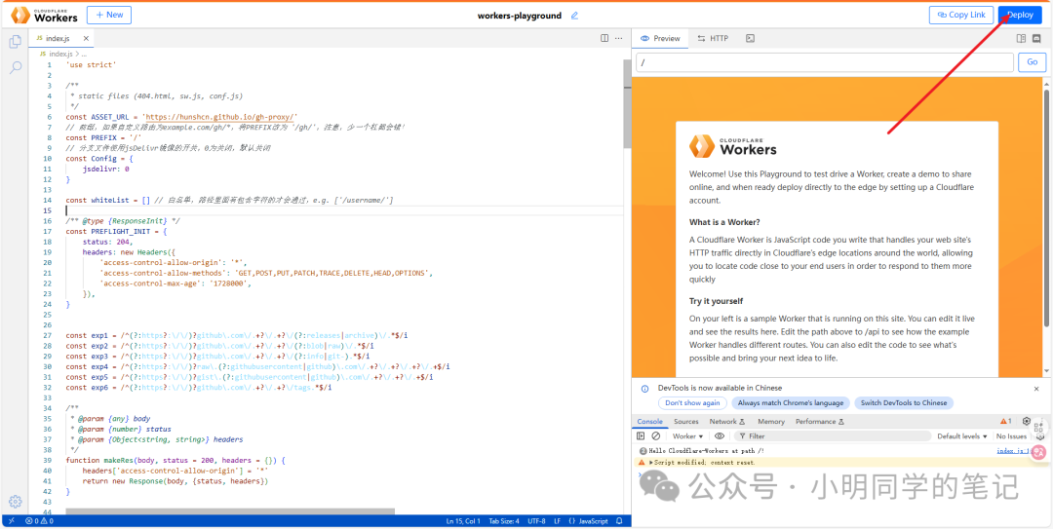
Task: Click the index.js breadcrumb chevron
Action: [x=77, y=54]
